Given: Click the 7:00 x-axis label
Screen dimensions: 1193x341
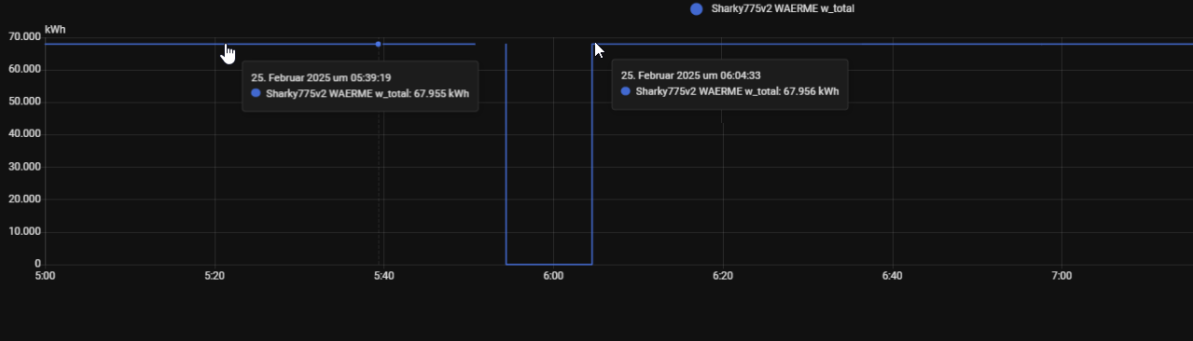Looking at the screenshot, I should pos(1061,276).
